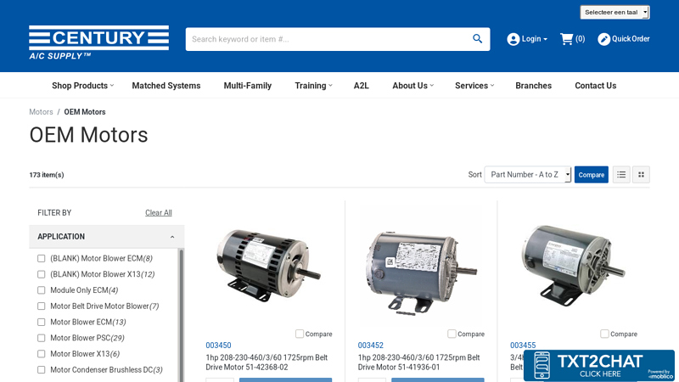Open A2L nav item
This screenshot has height=382, width=679.
pyautogui.click(x=362, y=86)
